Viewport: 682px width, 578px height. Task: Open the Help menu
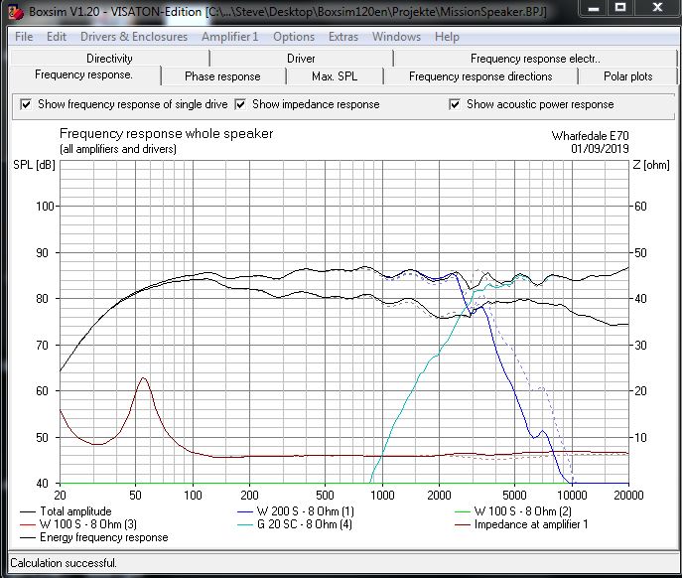click(447, 37)
